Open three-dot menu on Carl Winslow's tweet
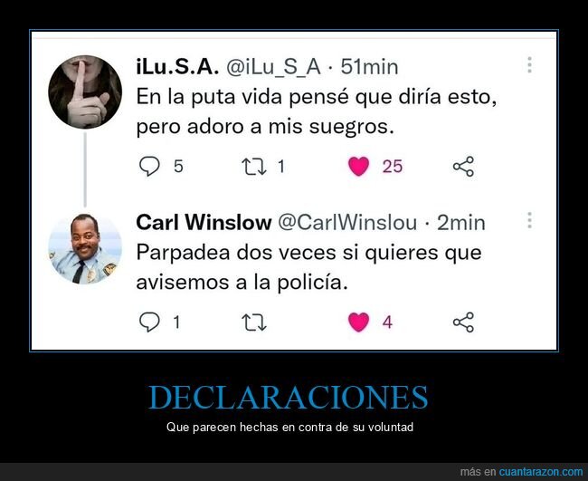588x481 pixels. tap(529, 220)
